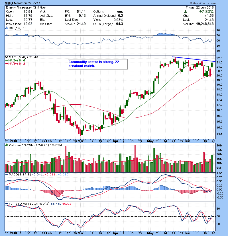The width and height of the screenshot is (228, 236).
Task: Click the High value 21.75
Action: pyautogui.click(x=28, y=16)
